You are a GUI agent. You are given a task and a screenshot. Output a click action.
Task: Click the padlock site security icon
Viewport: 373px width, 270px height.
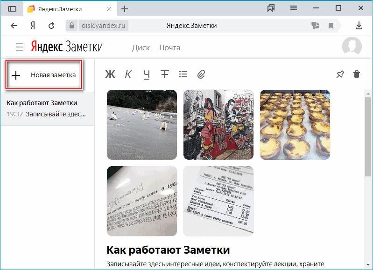coord(72,26)
